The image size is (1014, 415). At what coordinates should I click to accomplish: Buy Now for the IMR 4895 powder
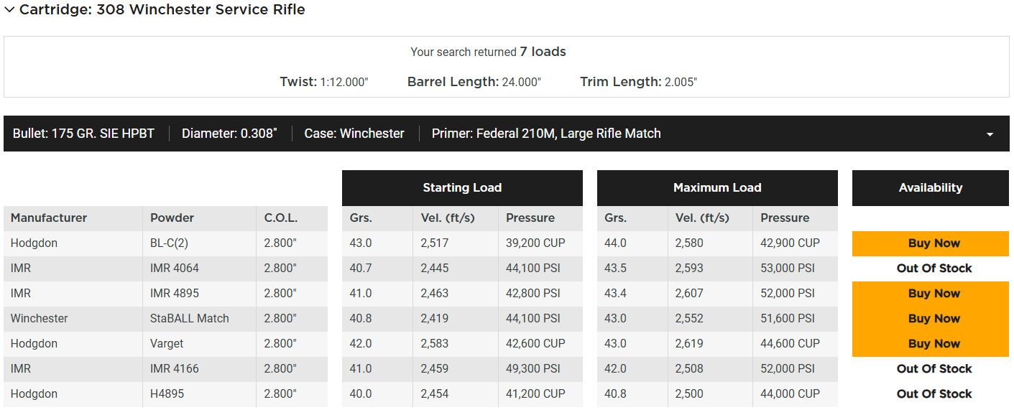click(934, 294)
